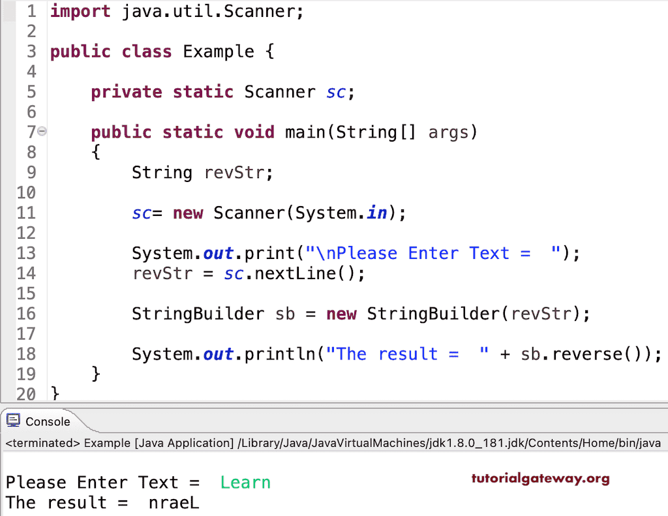Click the green Learn input text in console
This screenshot has width=668, height=516.
point(245,482)
